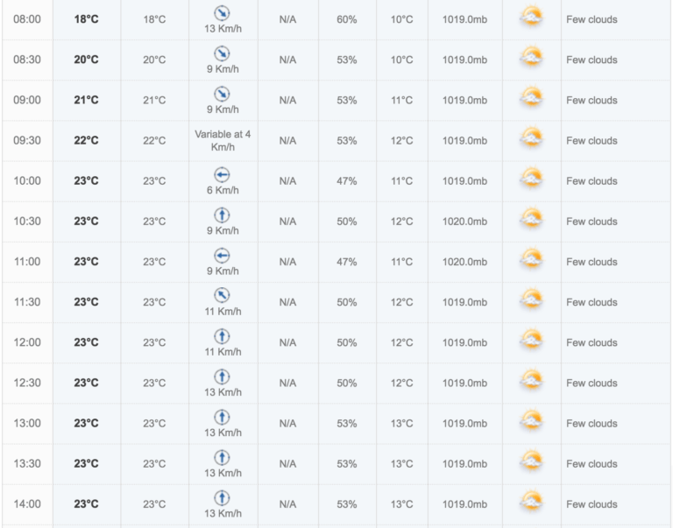673x528 pixels.
Task: Click the 09:30 time cell
Action: [x=27, y=141]
